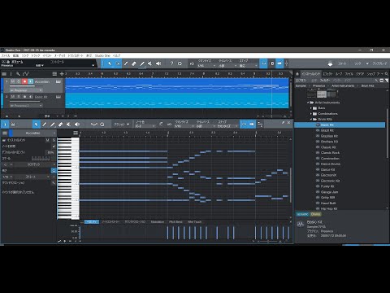Image resolution: width=390 pixels, height=293 pixels.
Task: Select the Dance Drums kit
Action: tap(331, 164)
